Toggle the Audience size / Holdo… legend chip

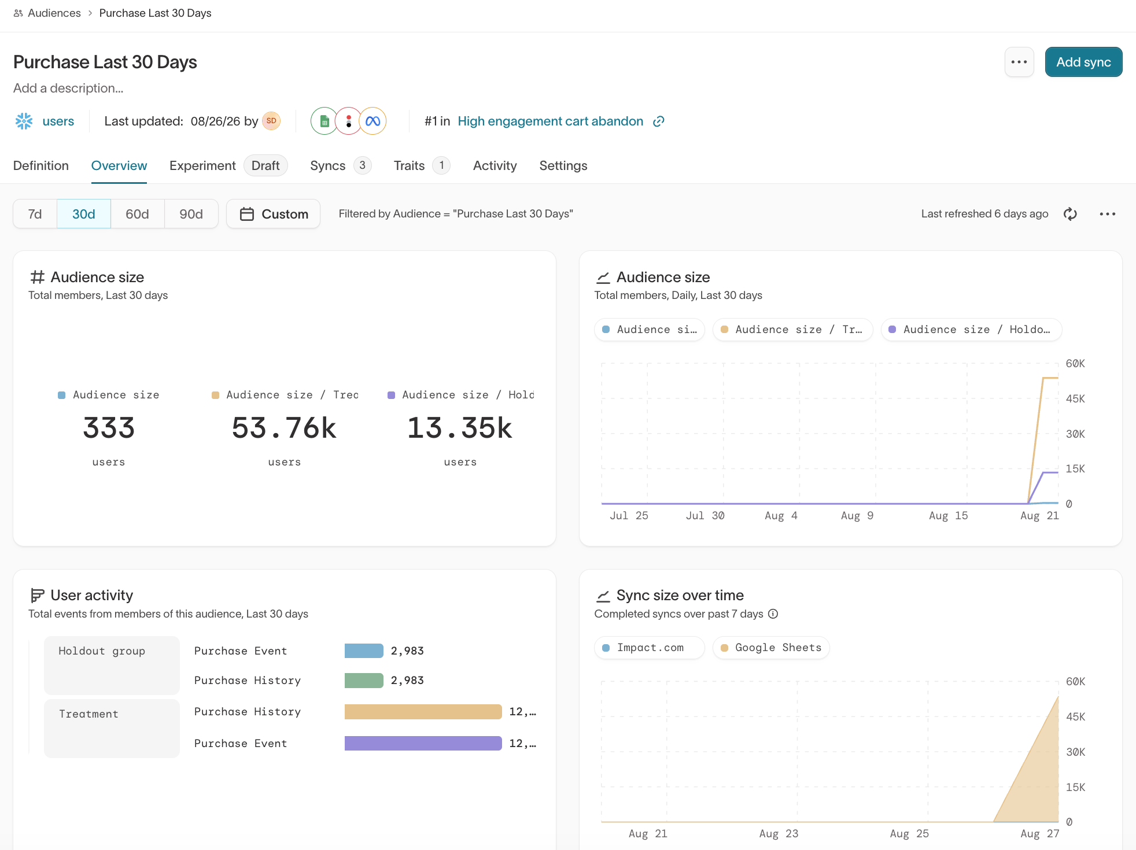(x=971, y=330)
